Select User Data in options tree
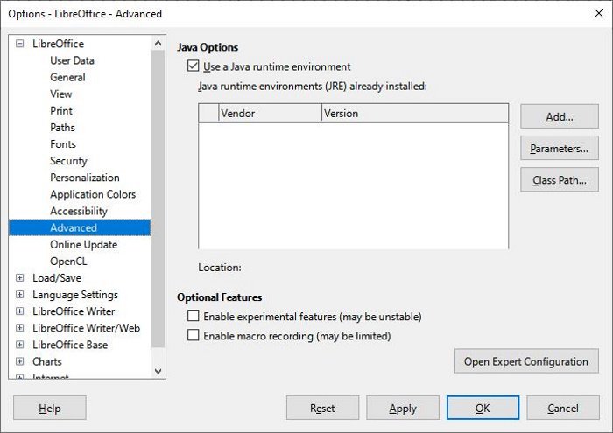613x433 pixels. (x=72, y=60)
